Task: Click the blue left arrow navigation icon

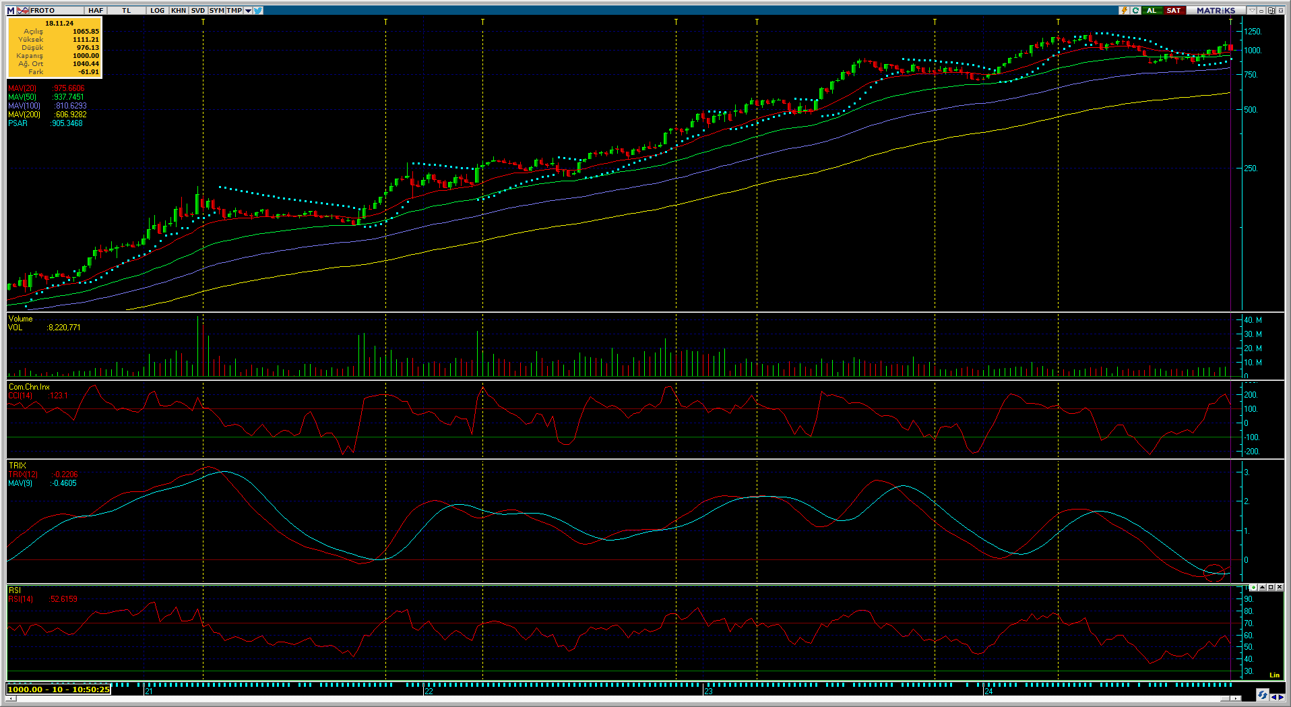Action: [1273, 697]
